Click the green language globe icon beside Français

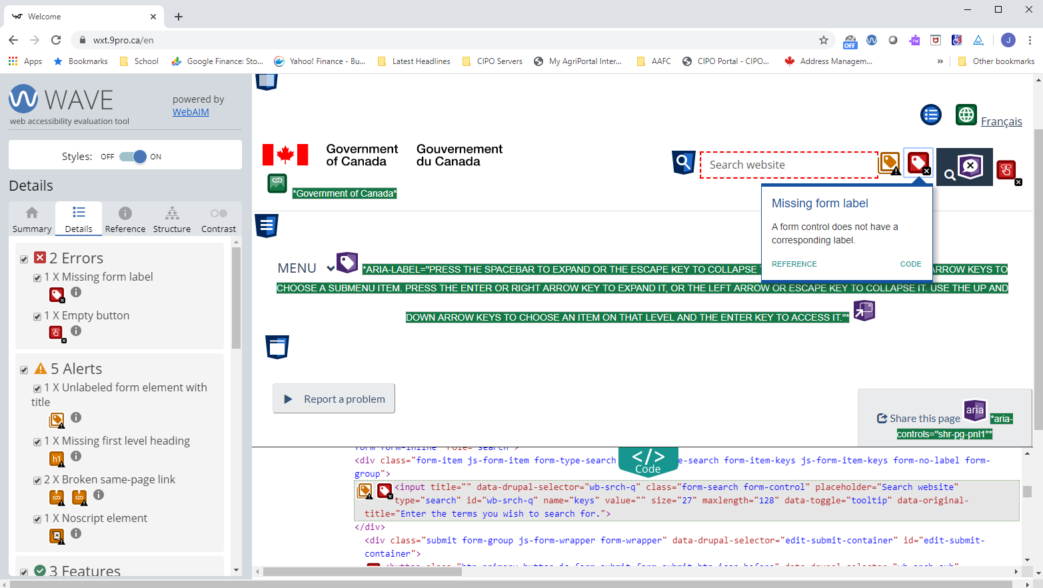[966, 115]
